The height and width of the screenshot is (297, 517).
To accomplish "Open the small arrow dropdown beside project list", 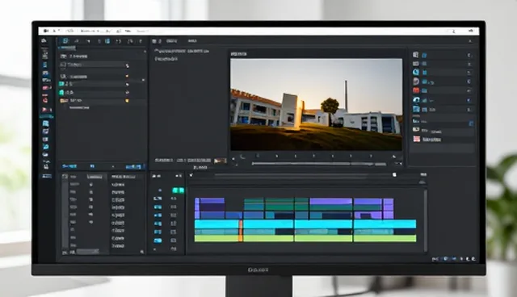I will click(144, 80).
